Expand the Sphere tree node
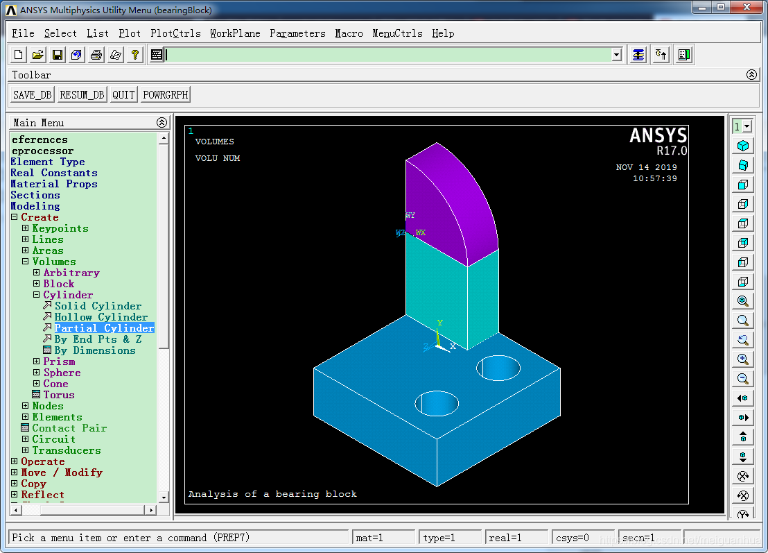 pyautogui.click(x=36, y=373)
